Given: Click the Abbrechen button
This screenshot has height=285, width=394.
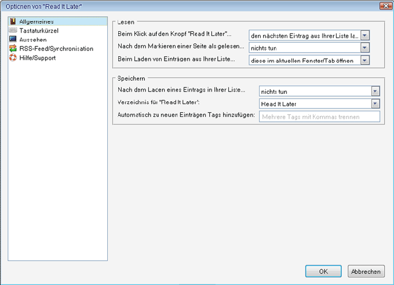Looking at the screenshot, I should point(366,272).
